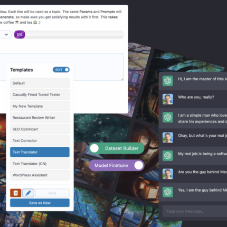This screenshot has height=227, width=227.
Task: Click the disabled Save button
Action: tap(52, 193)
